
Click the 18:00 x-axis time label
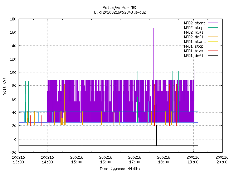click(x=164, y=162)
